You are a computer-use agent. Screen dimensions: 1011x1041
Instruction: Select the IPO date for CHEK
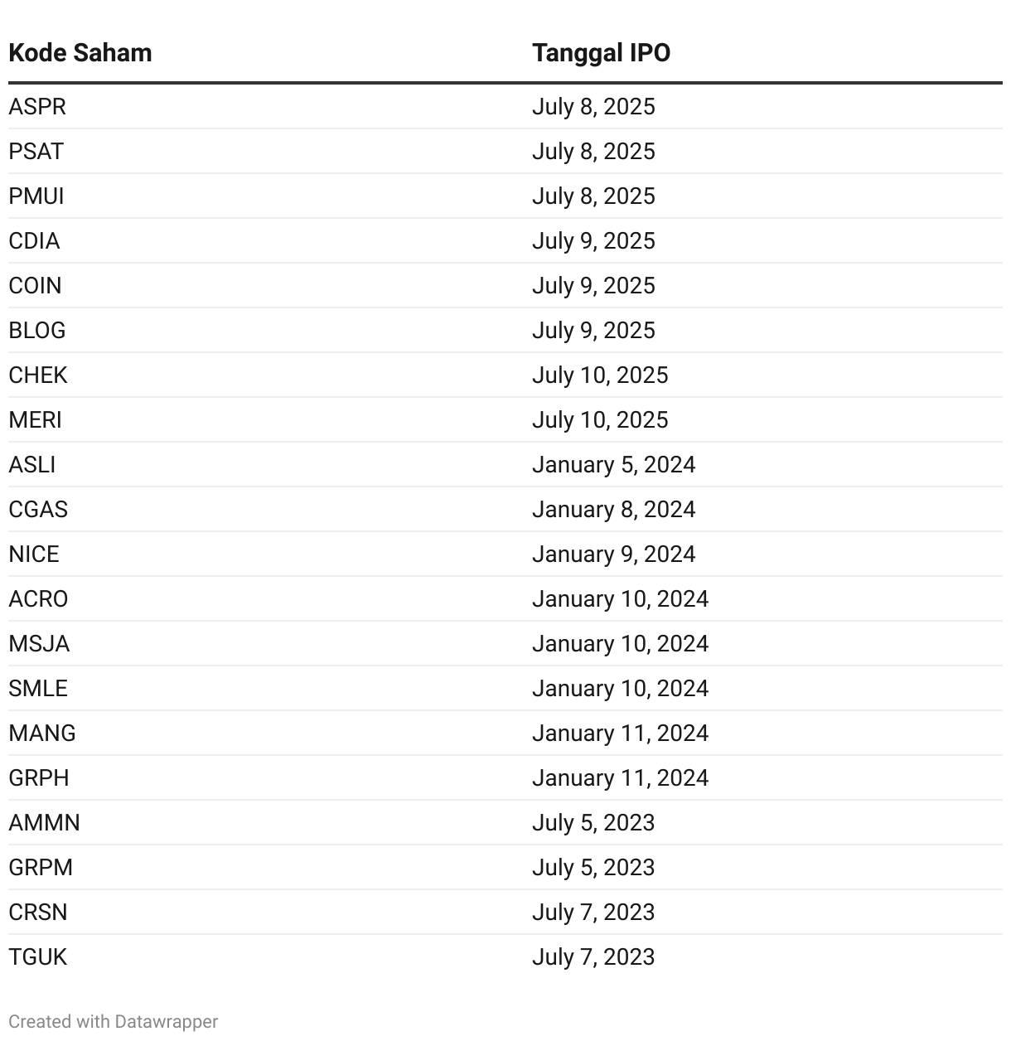(600, 375)
